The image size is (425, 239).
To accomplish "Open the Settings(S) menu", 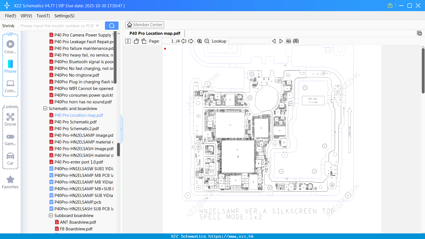I will coord(64,16).
